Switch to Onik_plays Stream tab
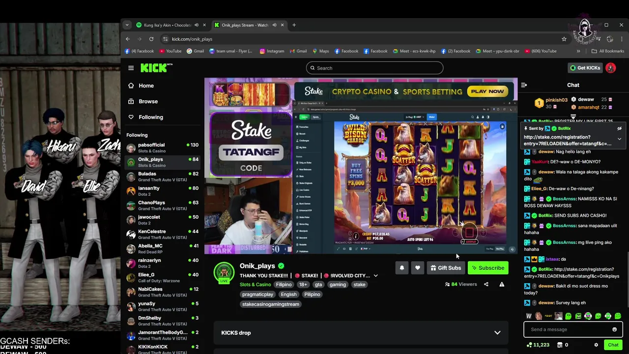 [249, 25]
